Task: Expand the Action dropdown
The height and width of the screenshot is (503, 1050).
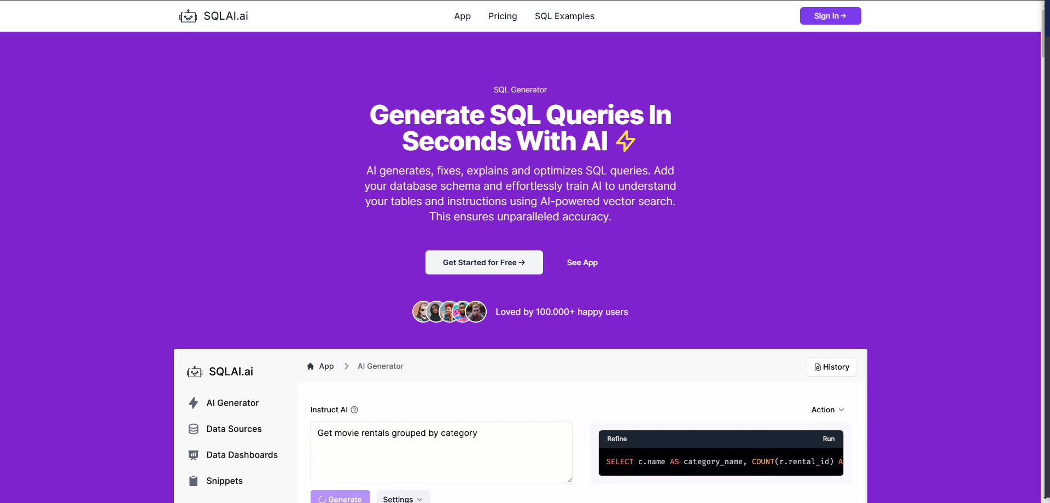Action: (827, 410)
